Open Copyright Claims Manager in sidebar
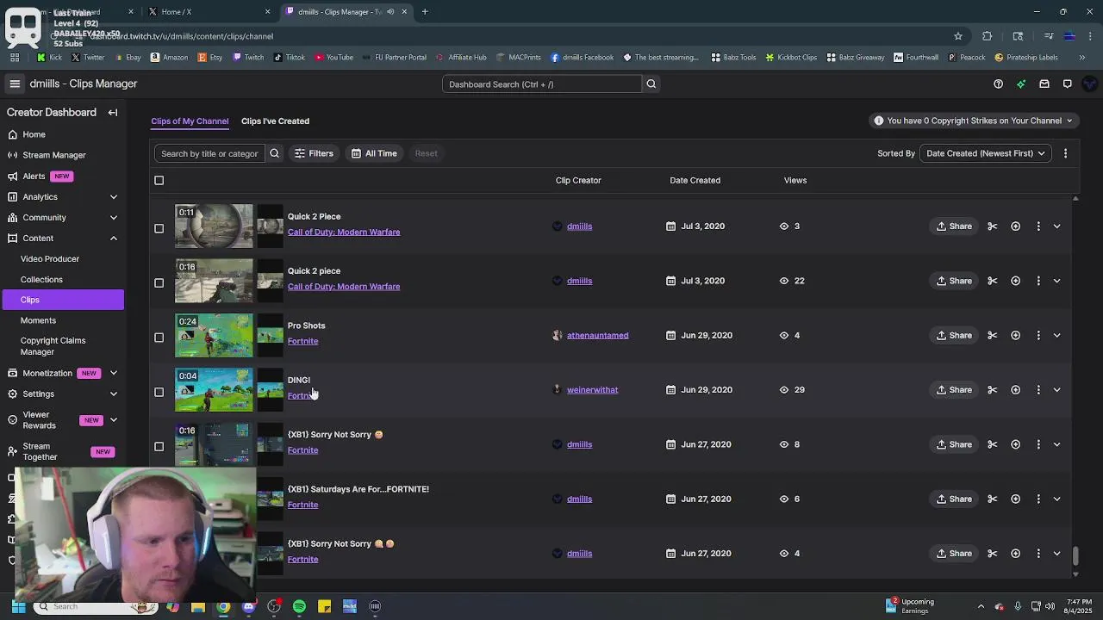This screenshot has height=620, width=1103. point(53,346)
